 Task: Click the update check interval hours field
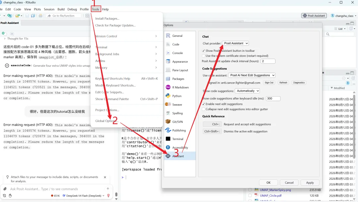(268, 61)
